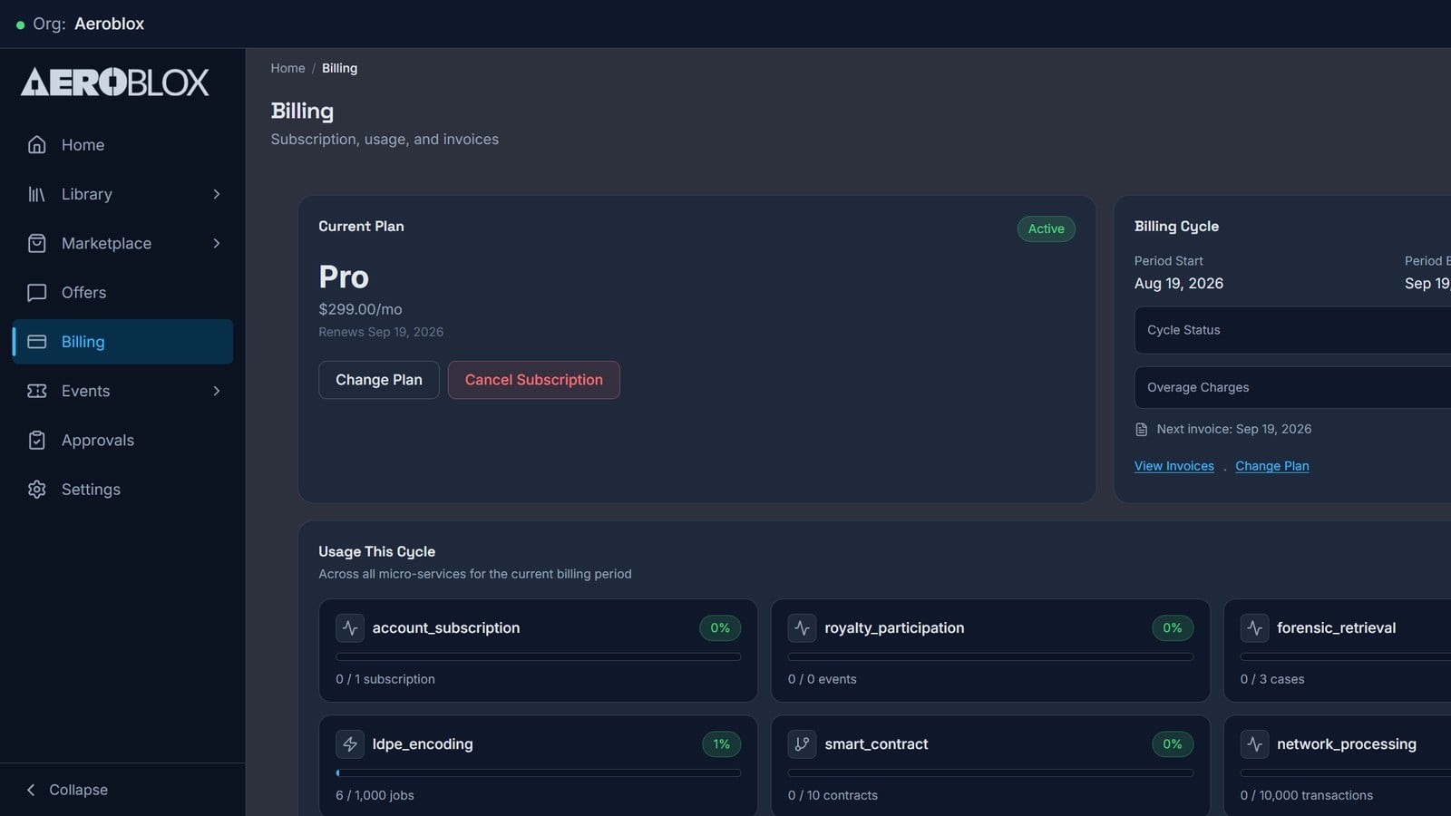The height and width of the screenshot is (816, 1451).
Task: Click the Offers chat bubble icon
Action: point(36,293)
